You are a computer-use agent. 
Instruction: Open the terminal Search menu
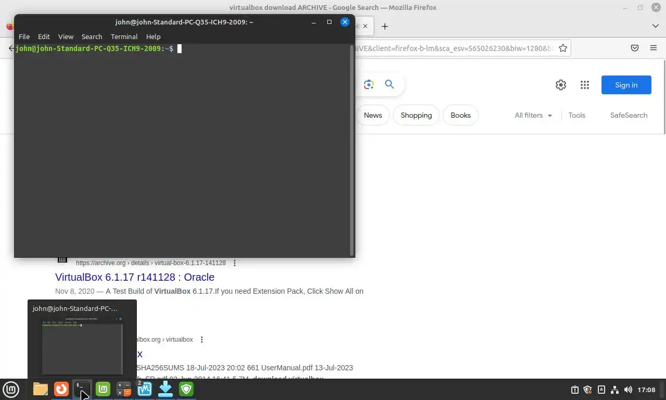(x=92, y=36)
